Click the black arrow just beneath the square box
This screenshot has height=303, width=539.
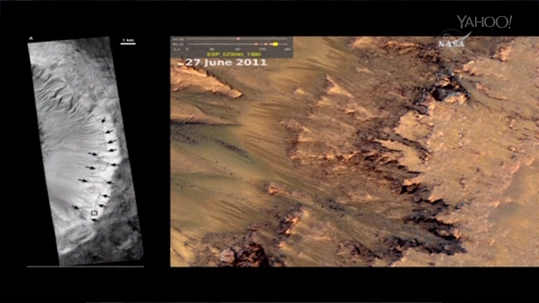pyautogui.click(x=94, y=221)
